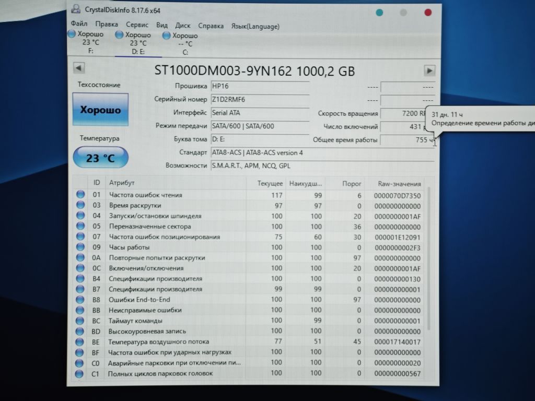Open the Диск menu
The height and width of the screenshot is (401, 535).
coord(182,26)
